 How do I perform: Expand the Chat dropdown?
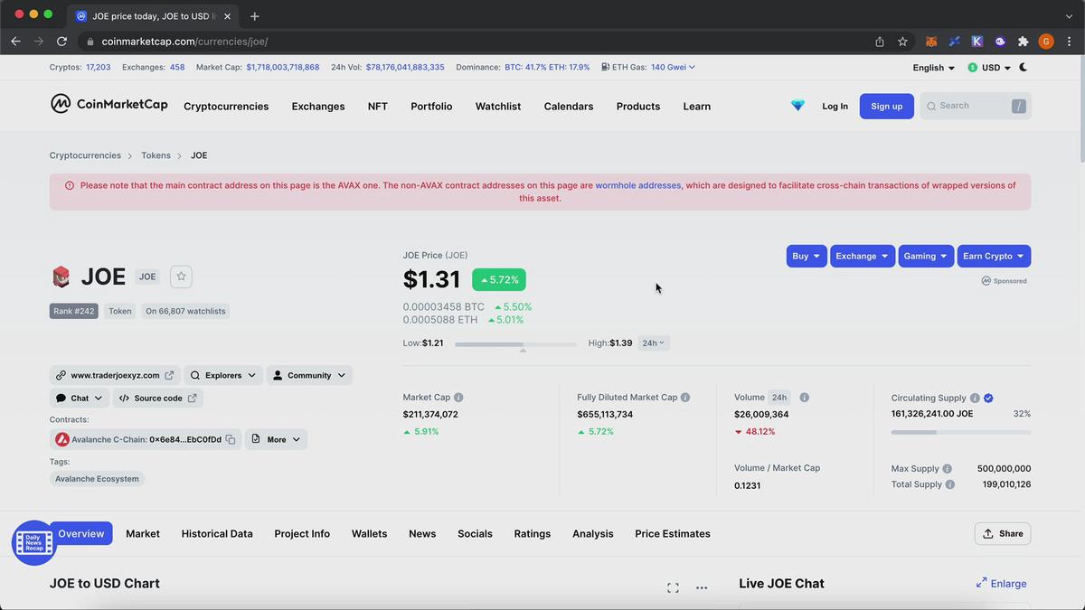click(80, 398)
